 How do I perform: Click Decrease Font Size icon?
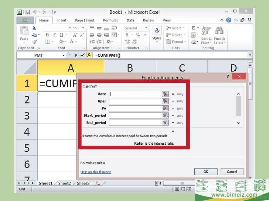[x=82, y=35]
